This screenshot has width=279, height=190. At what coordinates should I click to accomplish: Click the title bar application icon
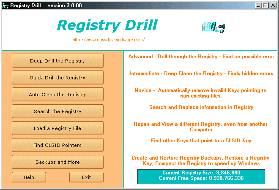pos(5,5)
